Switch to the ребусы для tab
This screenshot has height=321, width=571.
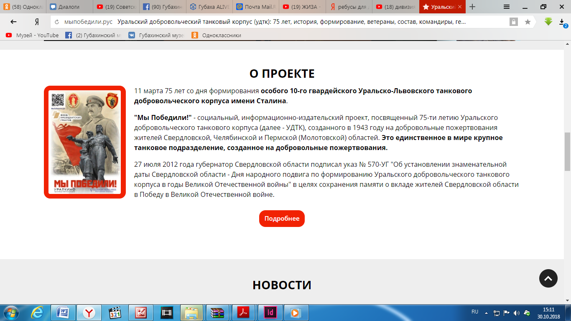349,7
